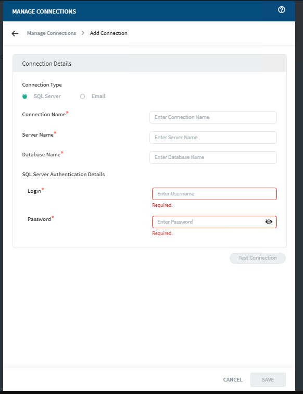This screenshot has width=303, height=394.
Task: Click the Add Connection breadcrumb item
Action: 108,33
